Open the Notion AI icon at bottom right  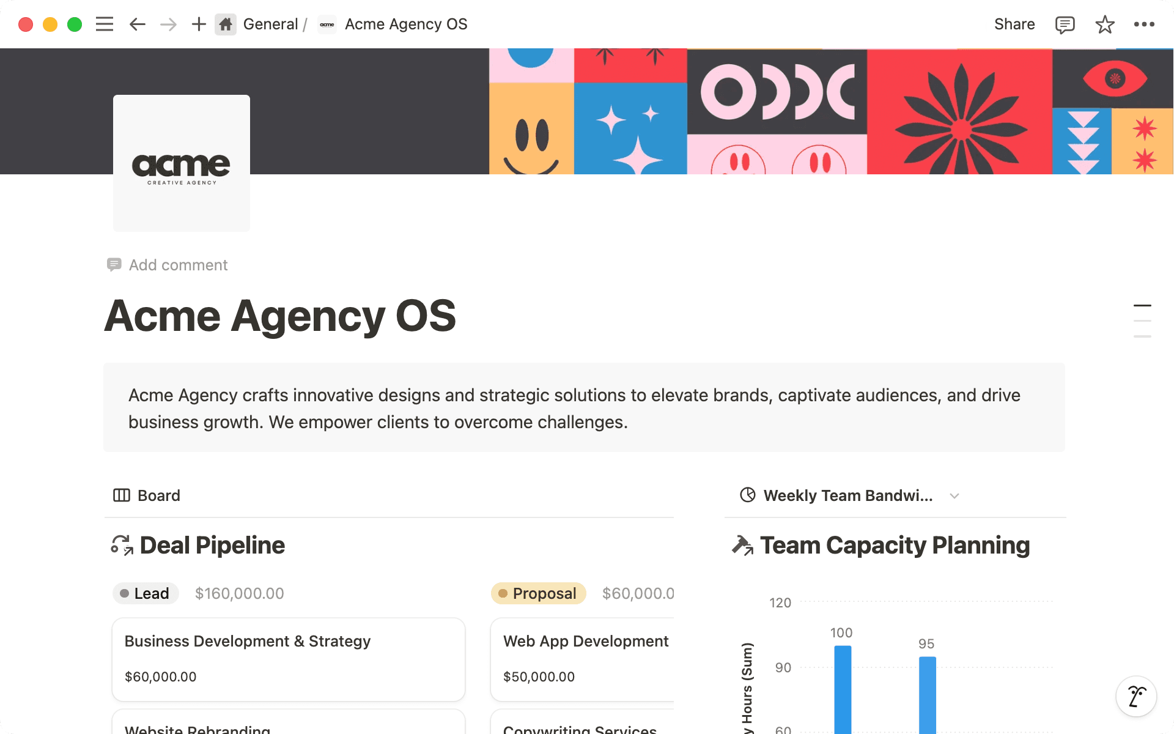1136,696
